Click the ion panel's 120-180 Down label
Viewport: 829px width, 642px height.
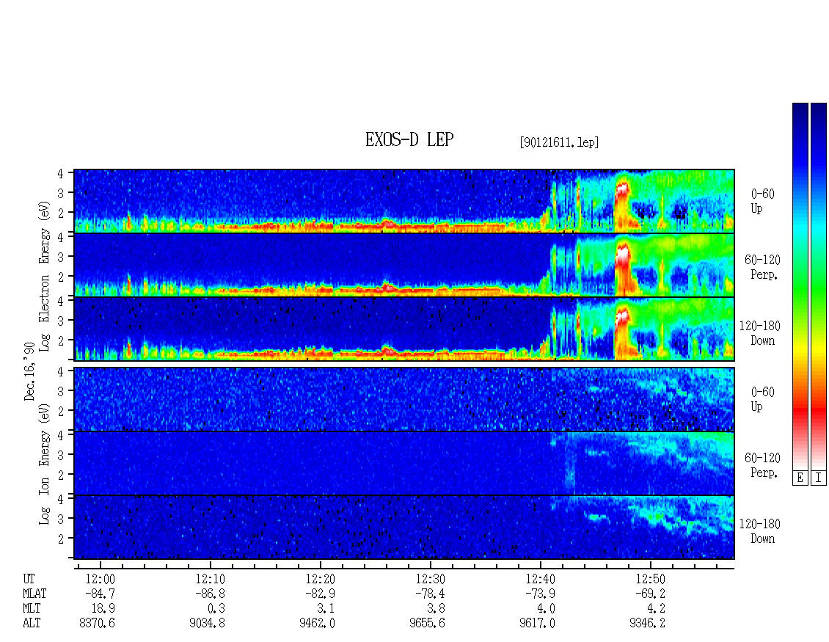(x=760, y=531)
